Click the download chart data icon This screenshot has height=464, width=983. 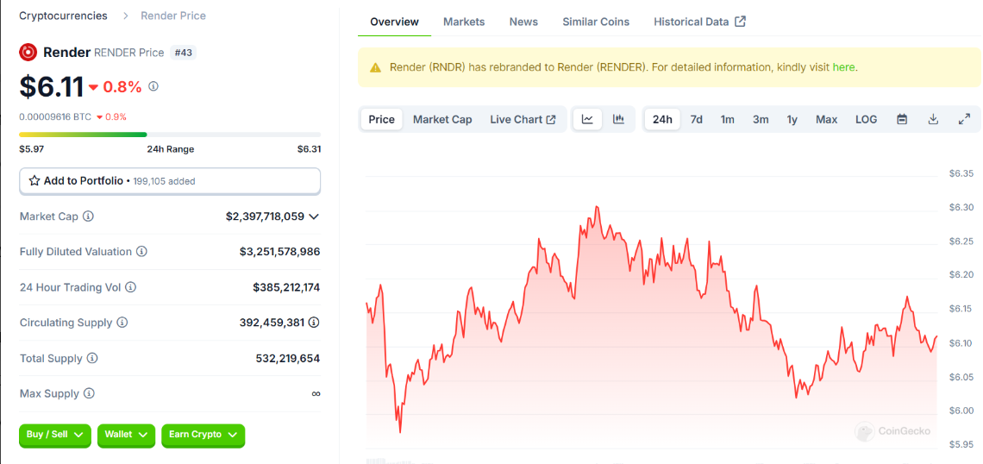point(933,119)
